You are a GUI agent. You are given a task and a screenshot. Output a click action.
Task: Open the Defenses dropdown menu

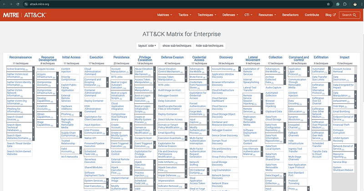click(230, 15)
